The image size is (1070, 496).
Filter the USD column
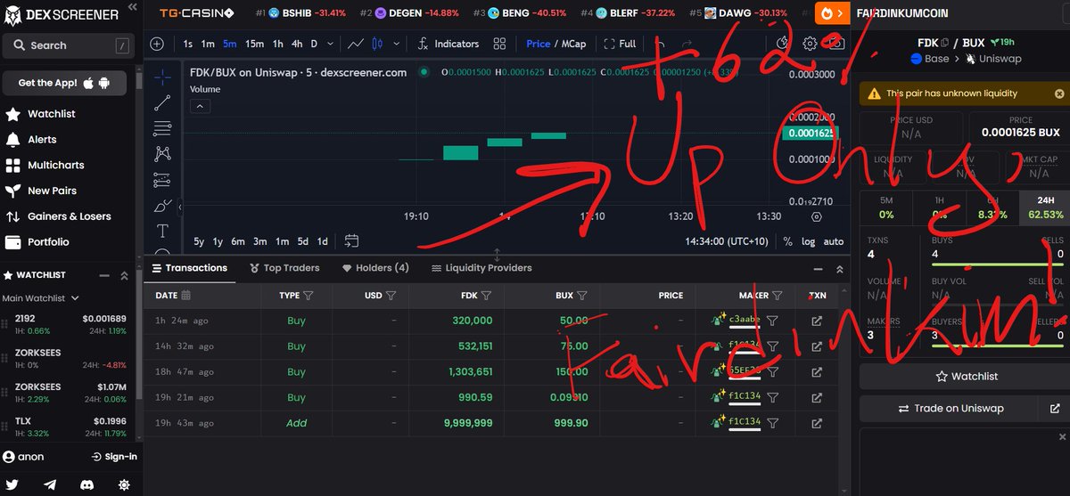391,295
